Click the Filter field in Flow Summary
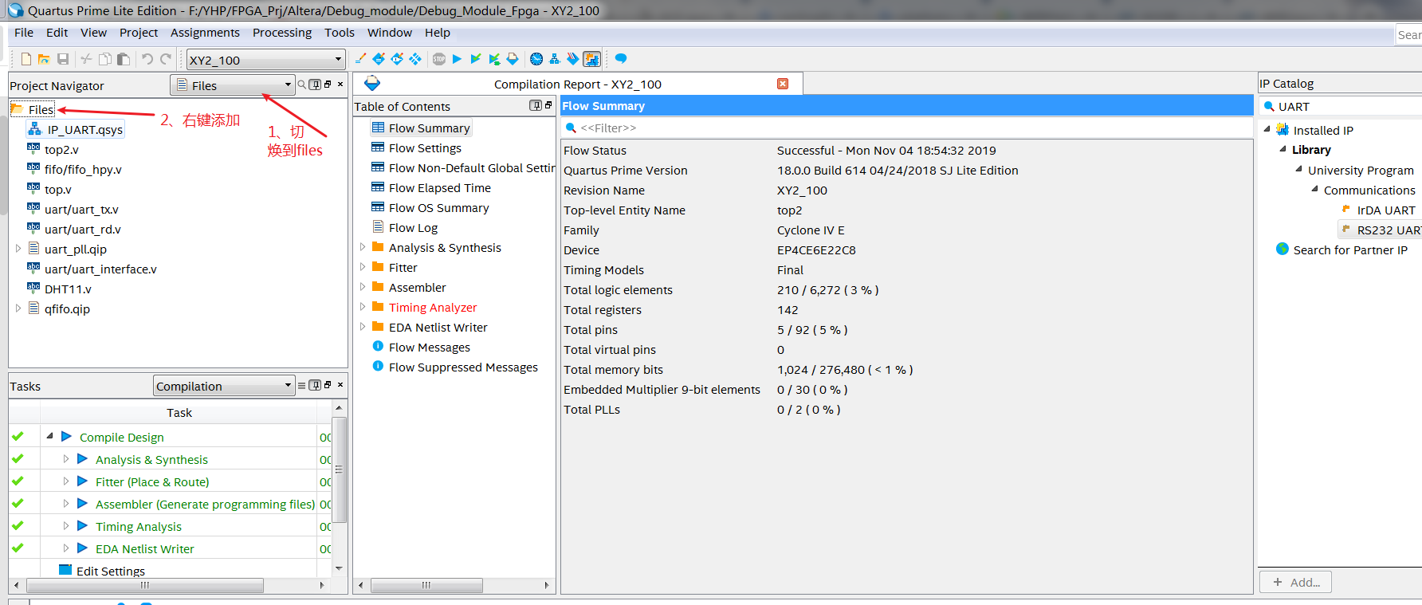Screen dimensions: 1422x605 (907, 128)
